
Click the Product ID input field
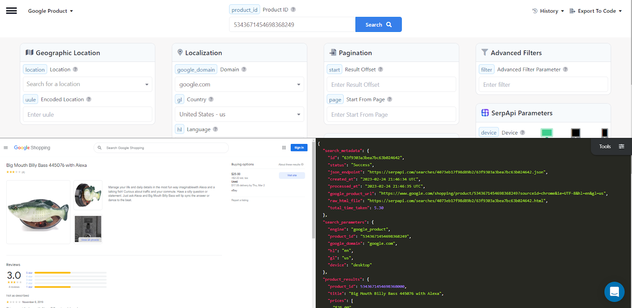pyautogui.click(x=292, y=24)
